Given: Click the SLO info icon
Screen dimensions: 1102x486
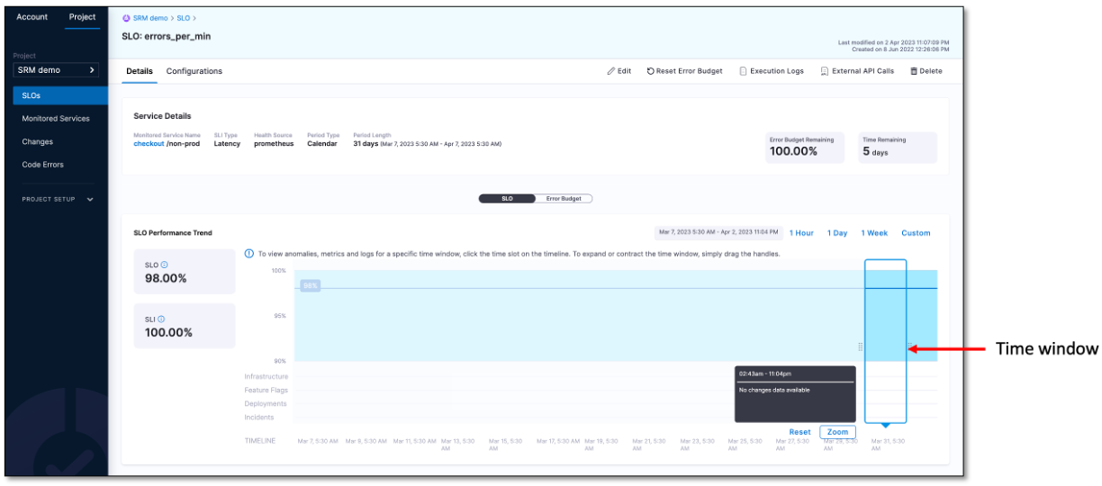Looking at the screenshot, I should coord(164,265).
